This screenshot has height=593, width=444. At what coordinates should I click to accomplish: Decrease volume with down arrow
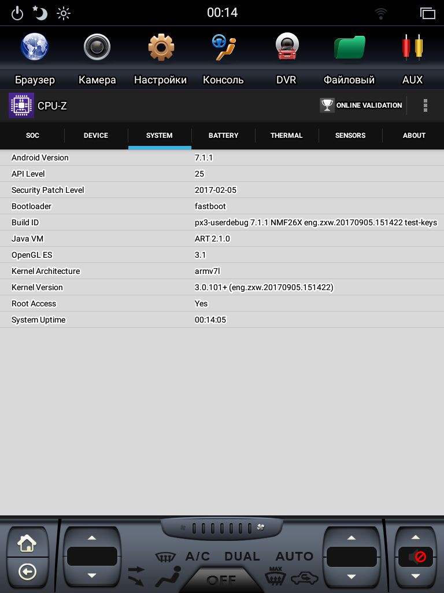pyautogui.click(x=416, y=576)
